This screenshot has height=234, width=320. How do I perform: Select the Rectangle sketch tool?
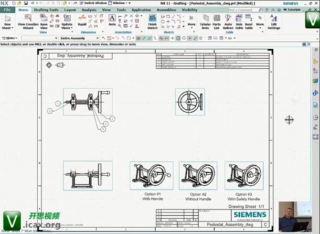(168, 17)
